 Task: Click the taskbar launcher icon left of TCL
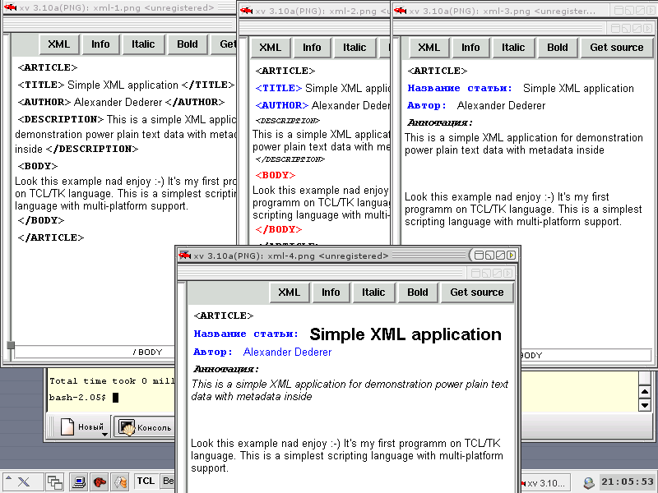120,482
